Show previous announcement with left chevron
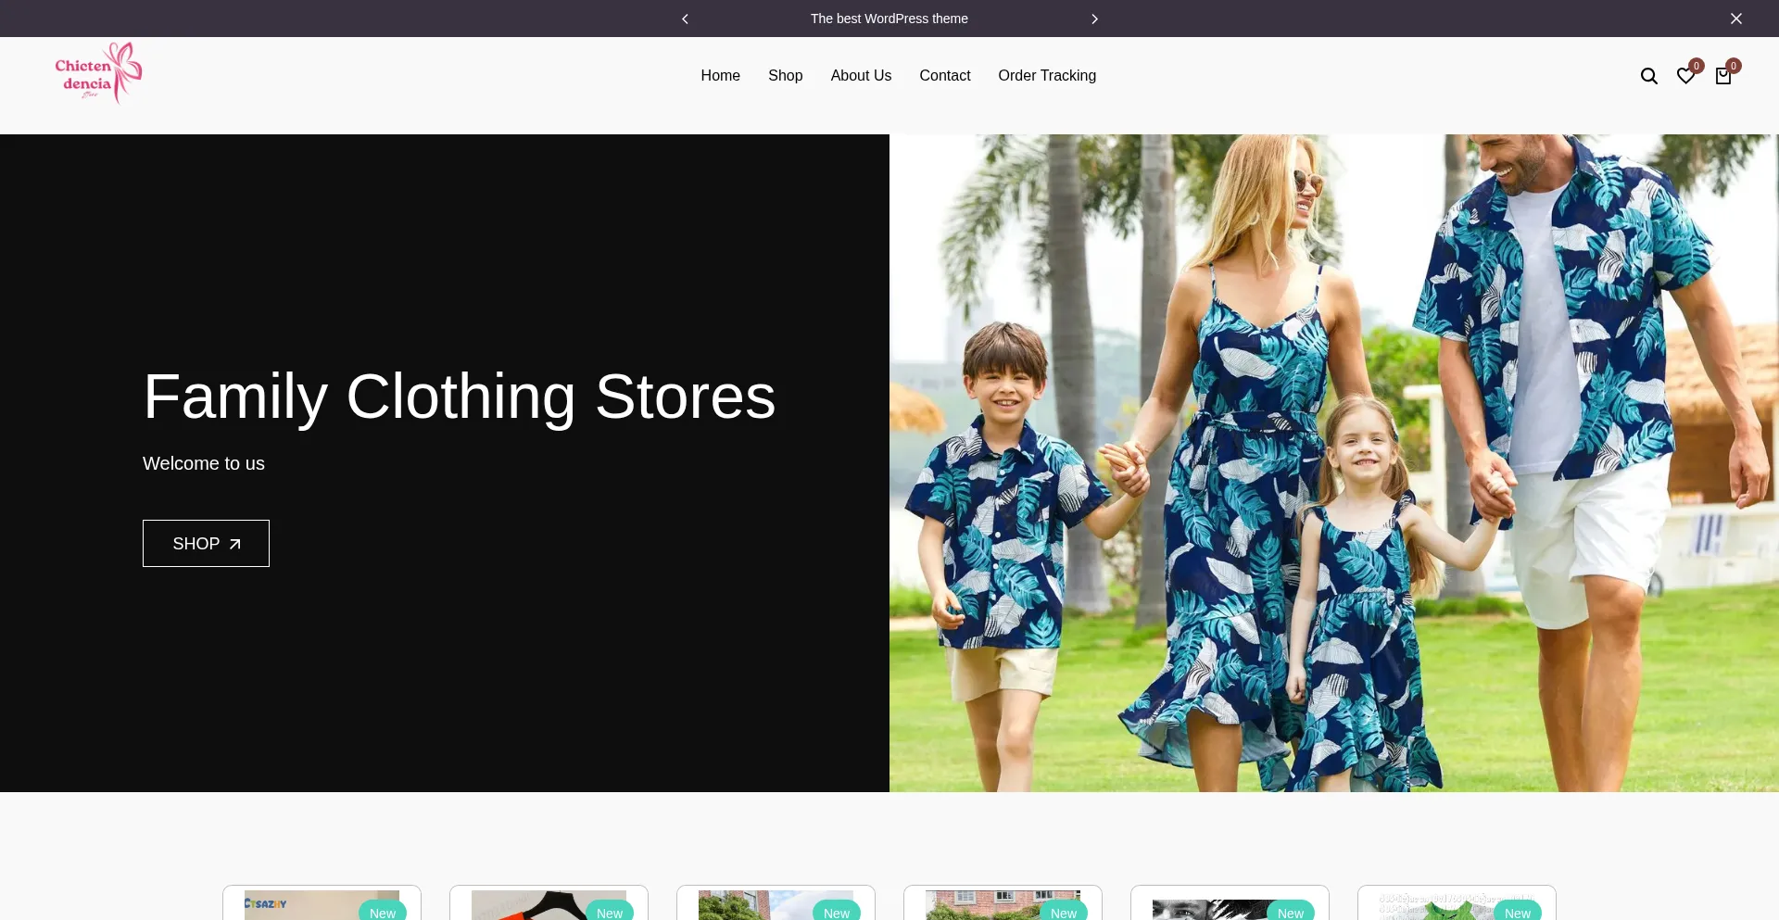 [685, 19]
